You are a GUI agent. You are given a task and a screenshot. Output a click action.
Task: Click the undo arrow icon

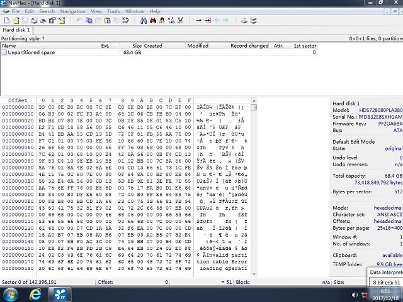click(x=79, y=21)
